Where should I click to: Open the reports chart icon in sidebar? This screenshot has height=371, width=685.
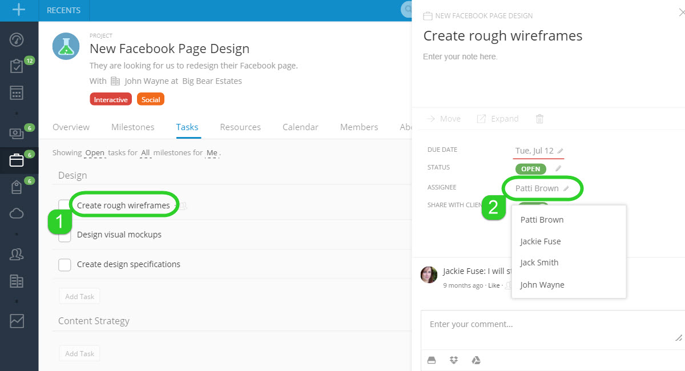coord(17,321)
